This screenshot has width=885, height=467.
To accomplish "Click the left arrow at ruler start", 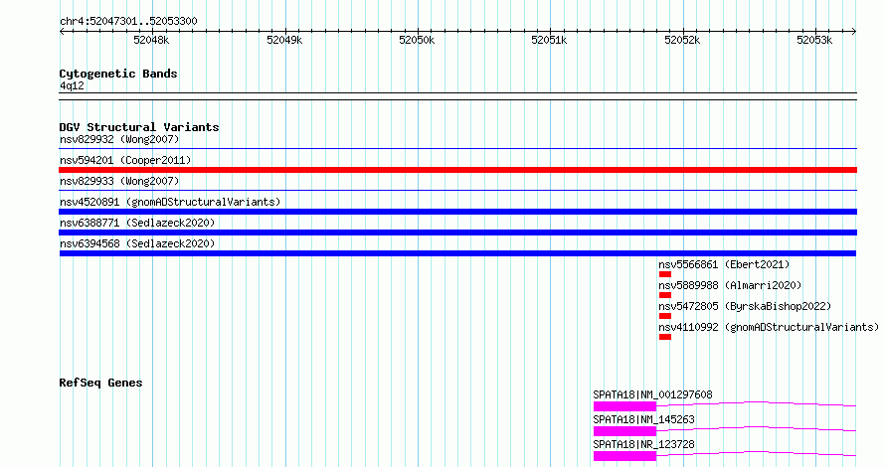I will pyautogui.click(x=62, y=32).
